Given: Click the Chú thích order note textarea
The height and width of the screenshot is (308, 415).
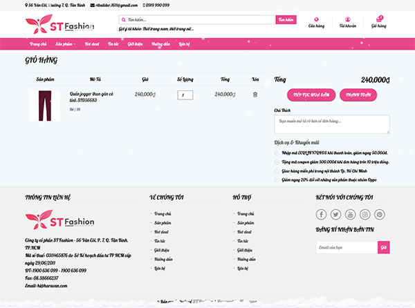Looking at the screenshot, I should [x=332, y=124].
